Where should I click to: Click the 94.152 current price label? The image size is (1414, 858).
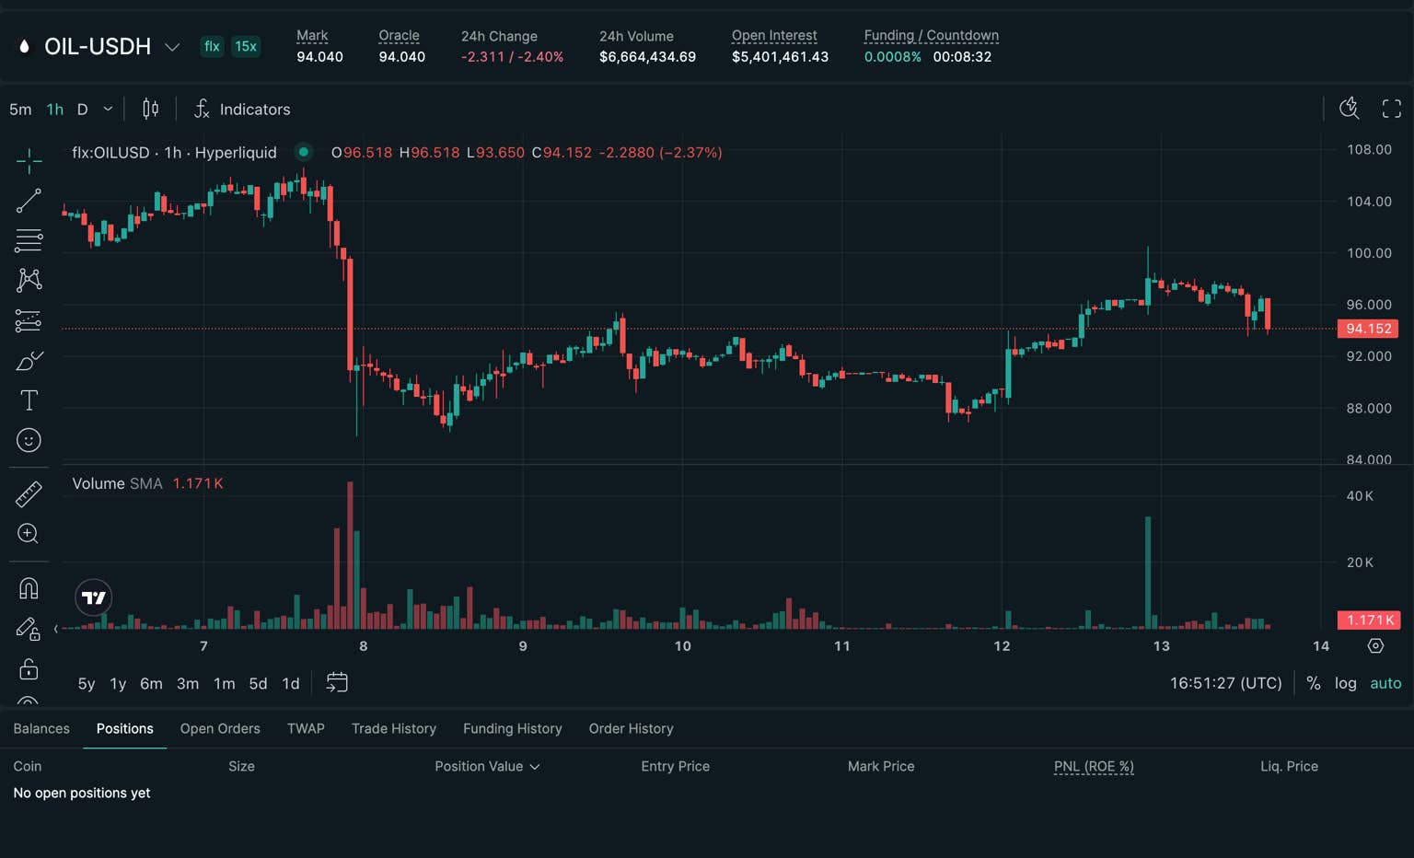pos(1368,329)
